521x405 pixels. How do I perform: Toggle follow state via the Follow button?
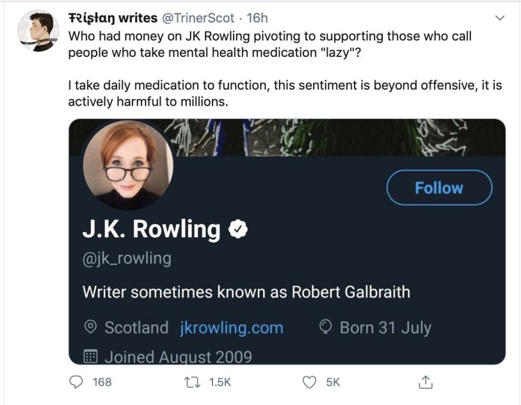point(438,187)
